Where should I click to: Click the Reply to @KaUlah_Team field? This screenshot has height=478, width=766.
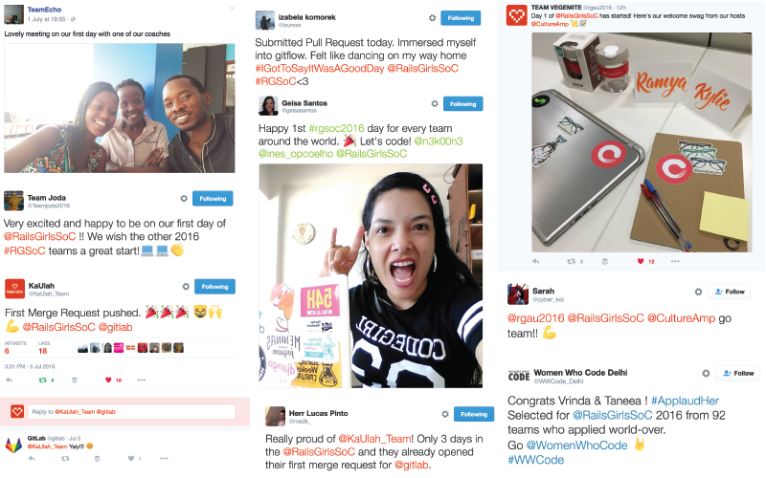point(131,412)
